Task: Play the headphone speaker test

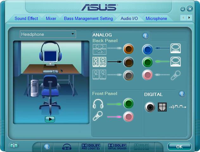Action: click(x=50, y=119)
